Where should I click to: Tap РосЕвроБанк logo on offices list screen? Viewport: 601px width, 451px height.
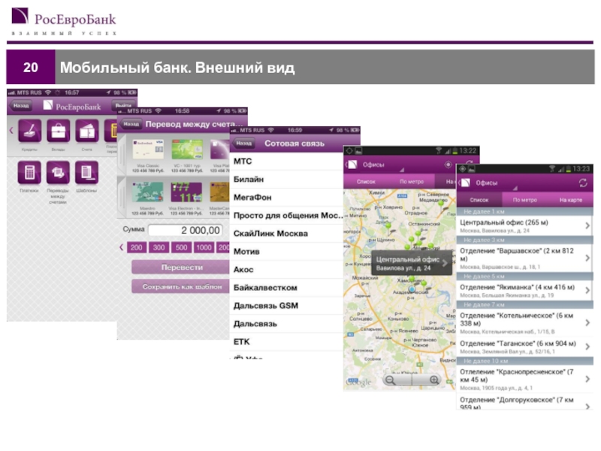pos(465,183)
